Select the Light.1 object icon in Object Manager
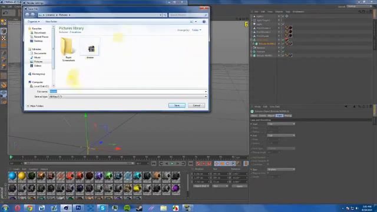The image size is (377, 212). 254,16
